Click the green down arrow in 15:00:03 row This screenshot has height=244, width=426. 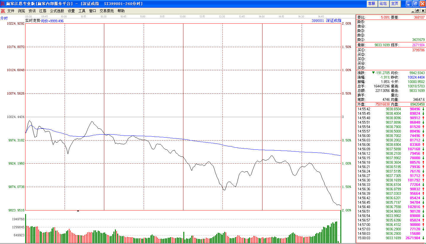click(423, 238)
